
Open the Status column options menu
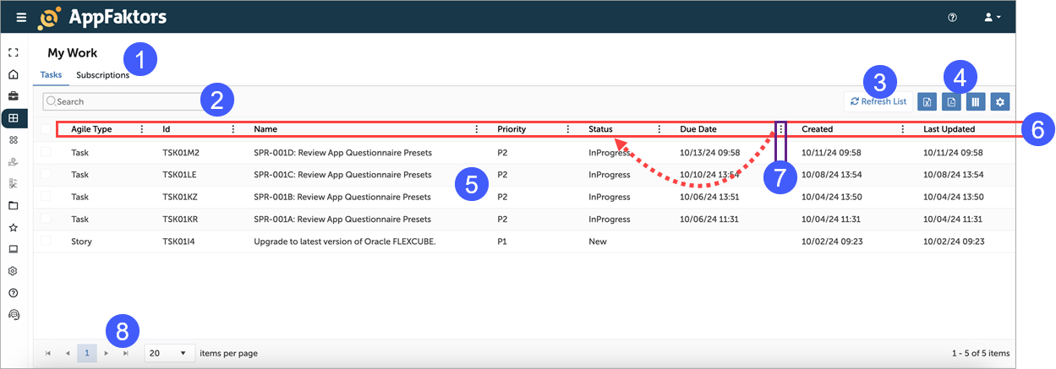point(659,129)
